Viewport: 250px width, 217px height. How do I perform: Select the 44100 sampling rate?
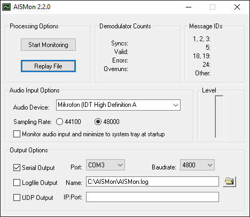[x=59, y=122]
